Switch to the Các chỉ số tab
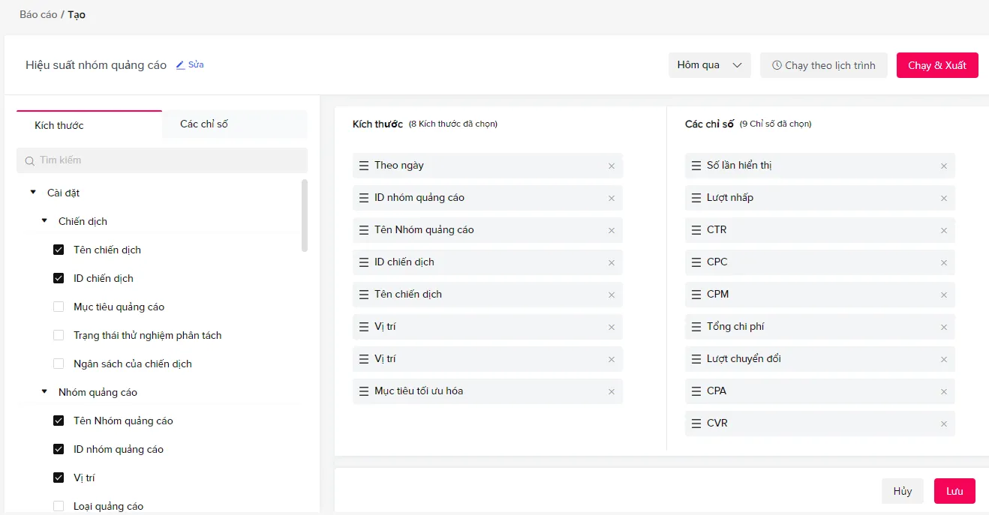 (x=235, y=124)
